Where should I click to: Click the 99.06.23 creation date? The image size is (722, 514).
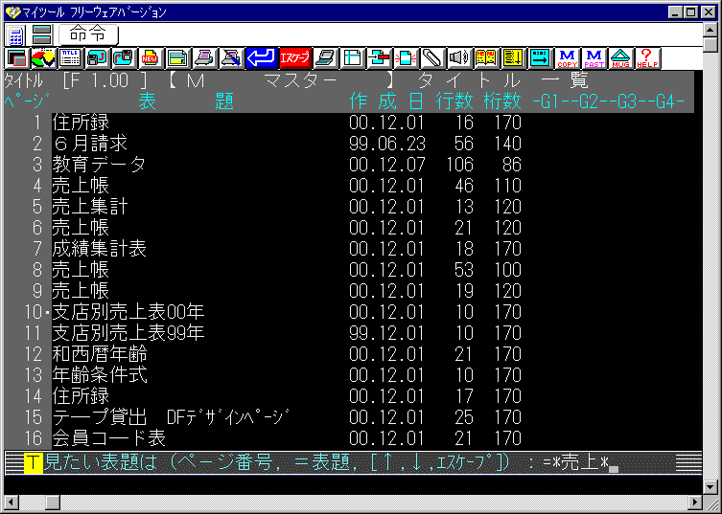386,144
